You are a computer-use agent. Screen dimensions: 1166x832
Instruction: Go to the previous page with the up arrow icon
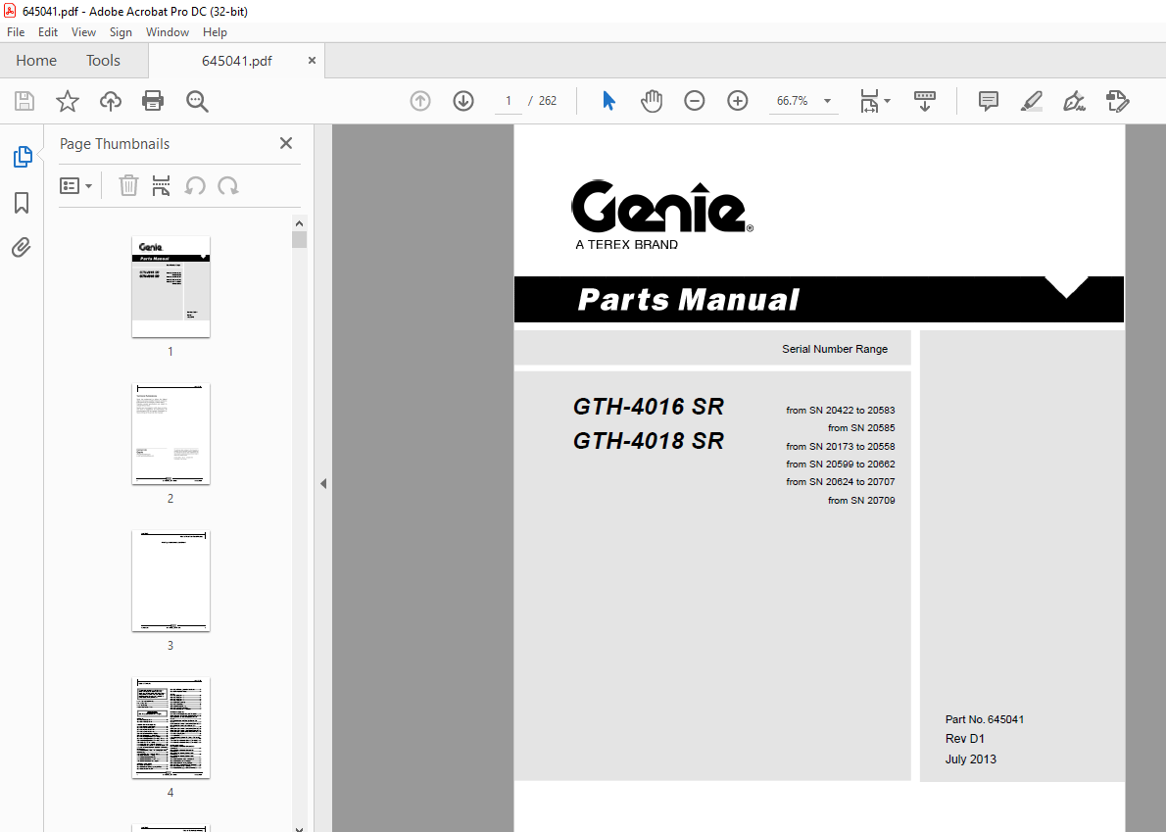(x=420, y=101)
